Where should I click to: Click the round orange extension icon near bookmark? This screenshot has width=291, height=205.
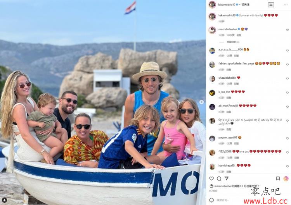[x=286, y=179]
